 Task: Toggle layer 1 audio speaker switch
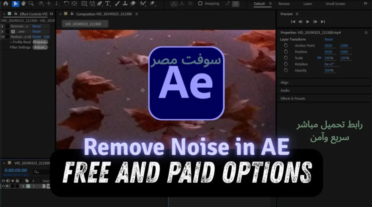tap(8, 186)
